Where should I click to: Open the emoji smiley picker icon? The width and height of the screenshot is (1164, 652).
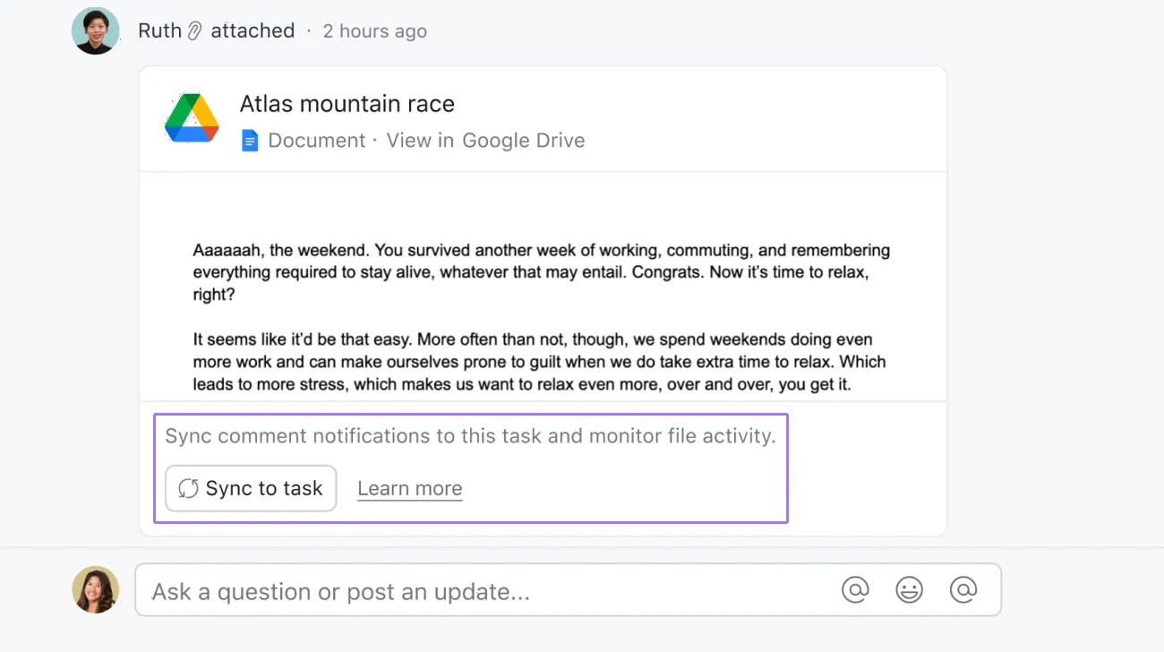(x=909, y=589)
